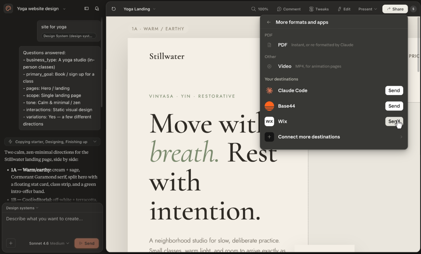The image size is (421, 254).
Task: Send design to Base44
Action: click(394, 106)
